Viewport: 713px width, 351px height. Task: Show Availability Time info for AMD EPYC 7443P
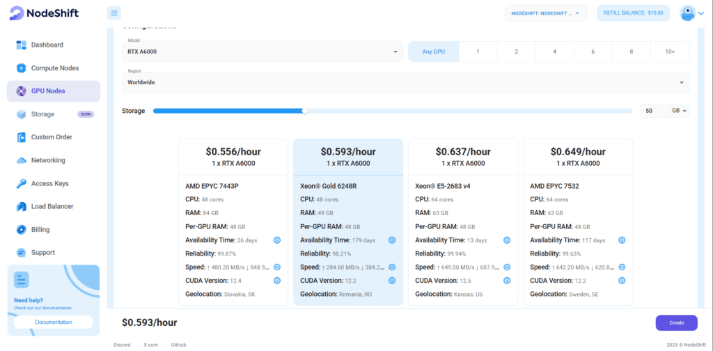tap(277, 240)
